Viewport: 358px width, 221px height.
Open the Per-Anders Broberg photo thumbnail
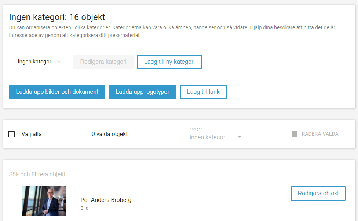44,201
